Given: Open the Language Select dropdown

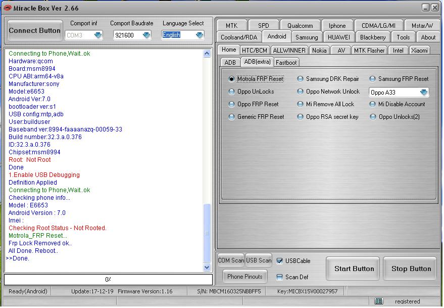Looking at the screenshot, I should click(x=200, y=35).
